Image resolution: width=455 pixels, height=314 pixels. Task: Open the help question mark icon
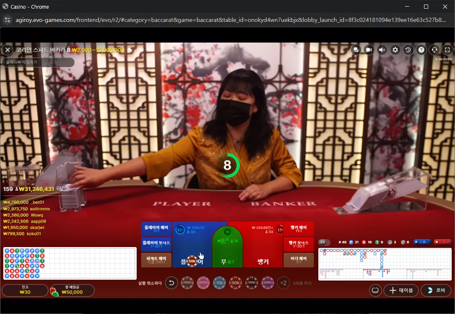tap(421, 50)
